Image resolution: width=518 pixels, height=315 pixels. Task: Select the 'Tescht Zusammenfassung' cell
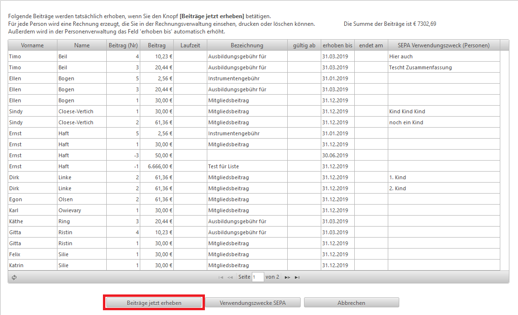point(444,67)
